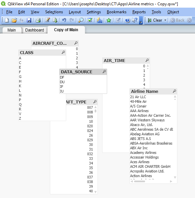Expand the toolbar overflow options arrow
This screenshot has width=195, height=198.
click(141, 23)
